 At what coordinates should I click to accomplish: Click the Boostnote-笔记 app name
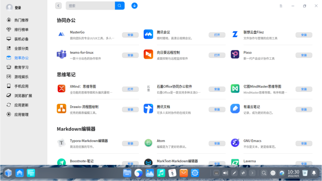[x=82, y=161]
